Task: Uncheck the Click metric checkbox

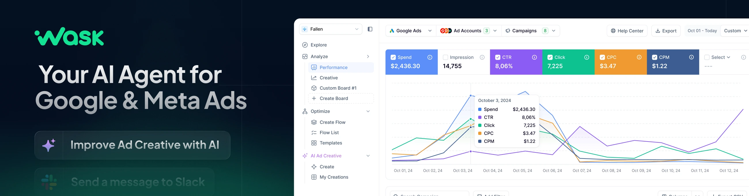Action: pyautogui.click(x=550, y=57)
